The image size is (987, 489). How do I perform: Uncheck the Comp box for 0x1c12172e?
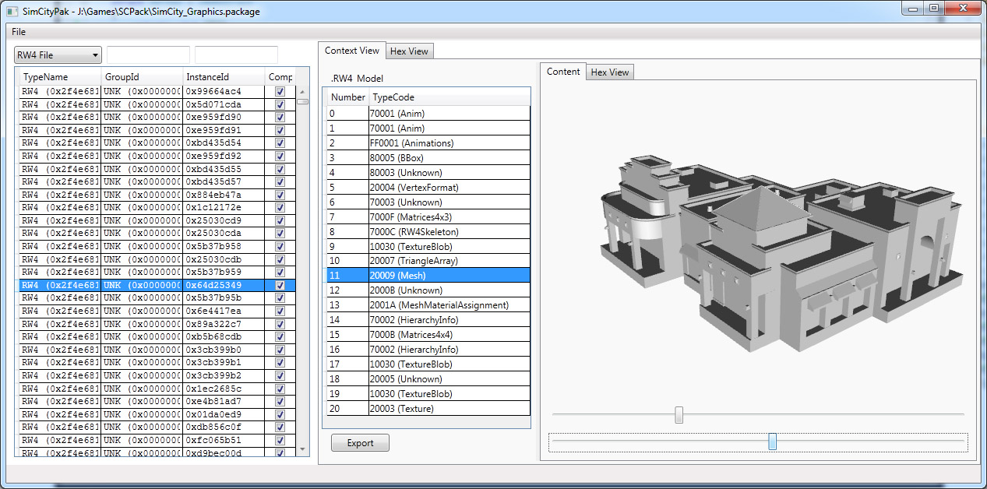[x=280, y=207]
